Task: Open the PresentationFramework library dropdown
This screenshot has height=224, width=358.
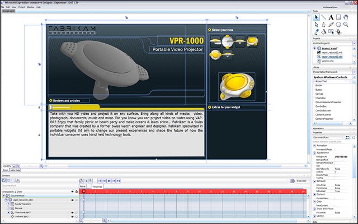Action: (354, 72)
